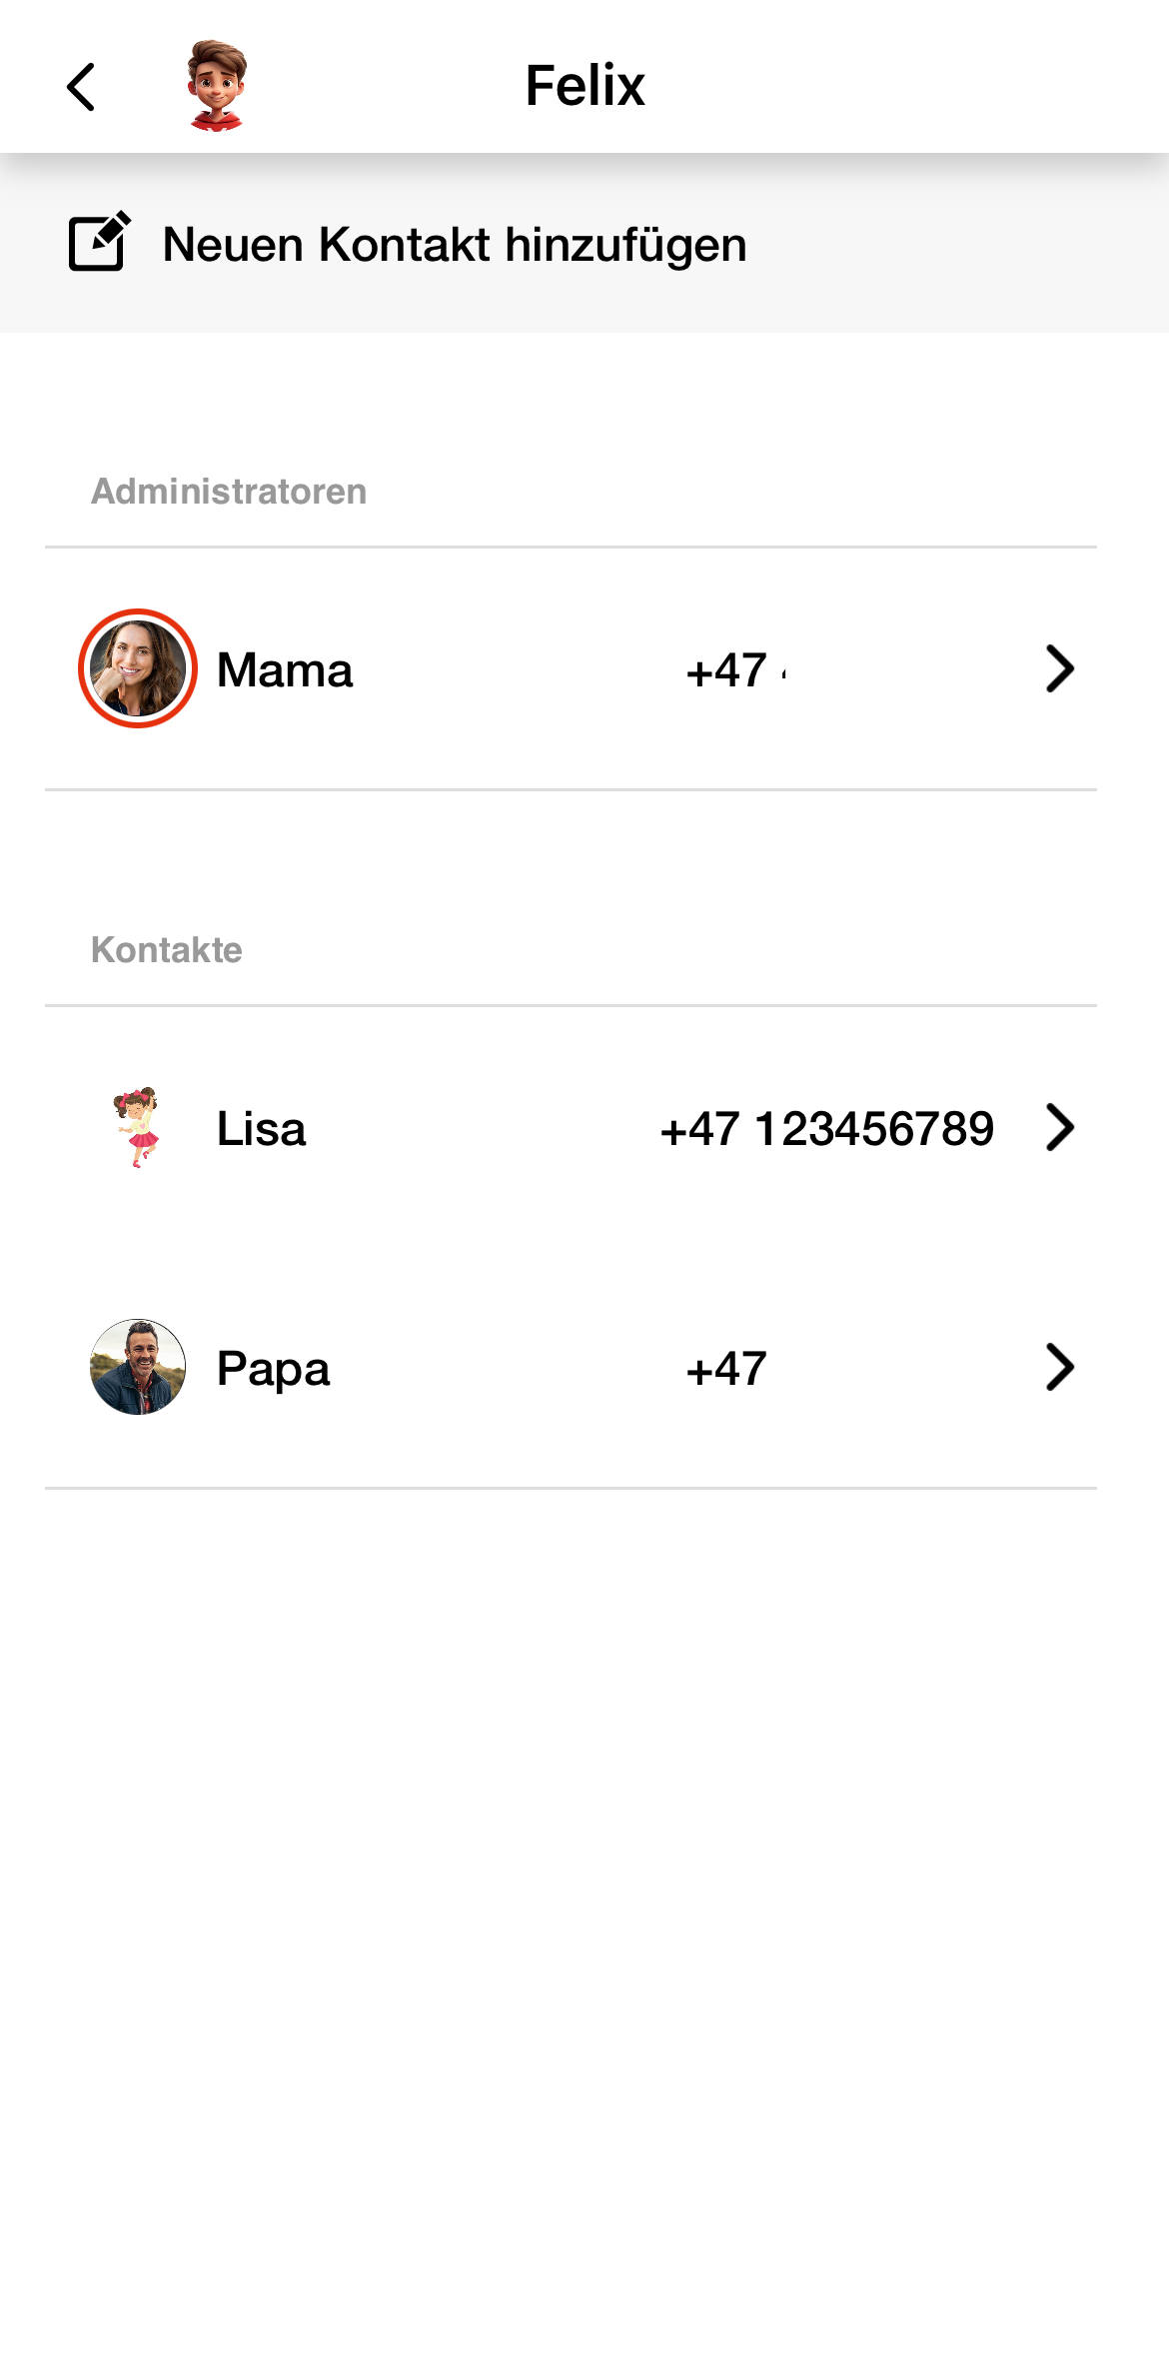Tap the edit pencil icon for new contact

coord(99,241)
